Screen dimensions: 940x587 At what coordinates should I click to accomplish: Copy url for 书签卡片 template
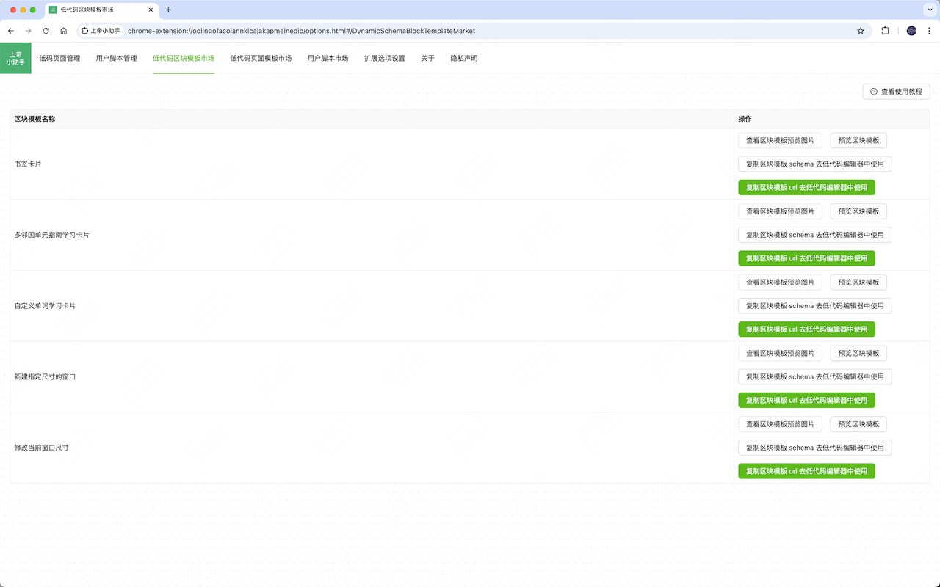pos(806,187)
